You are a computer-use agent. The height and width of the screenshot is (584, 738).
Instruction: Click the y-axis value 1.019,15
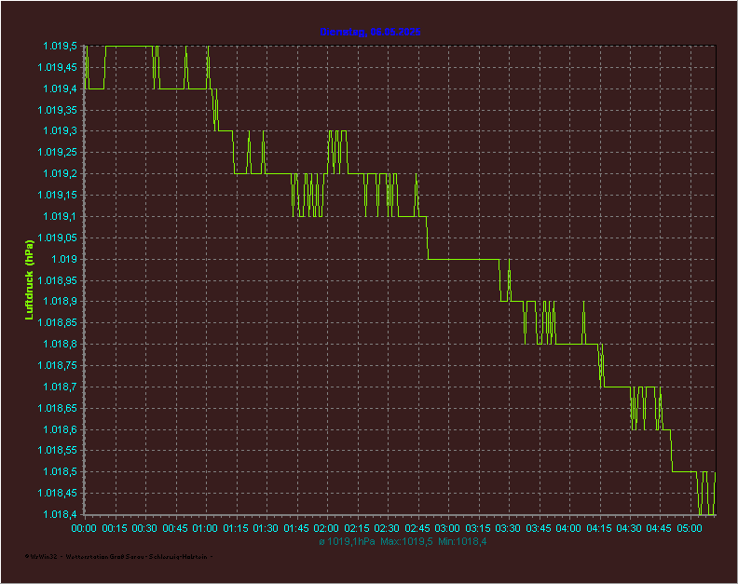coord(58,195)
